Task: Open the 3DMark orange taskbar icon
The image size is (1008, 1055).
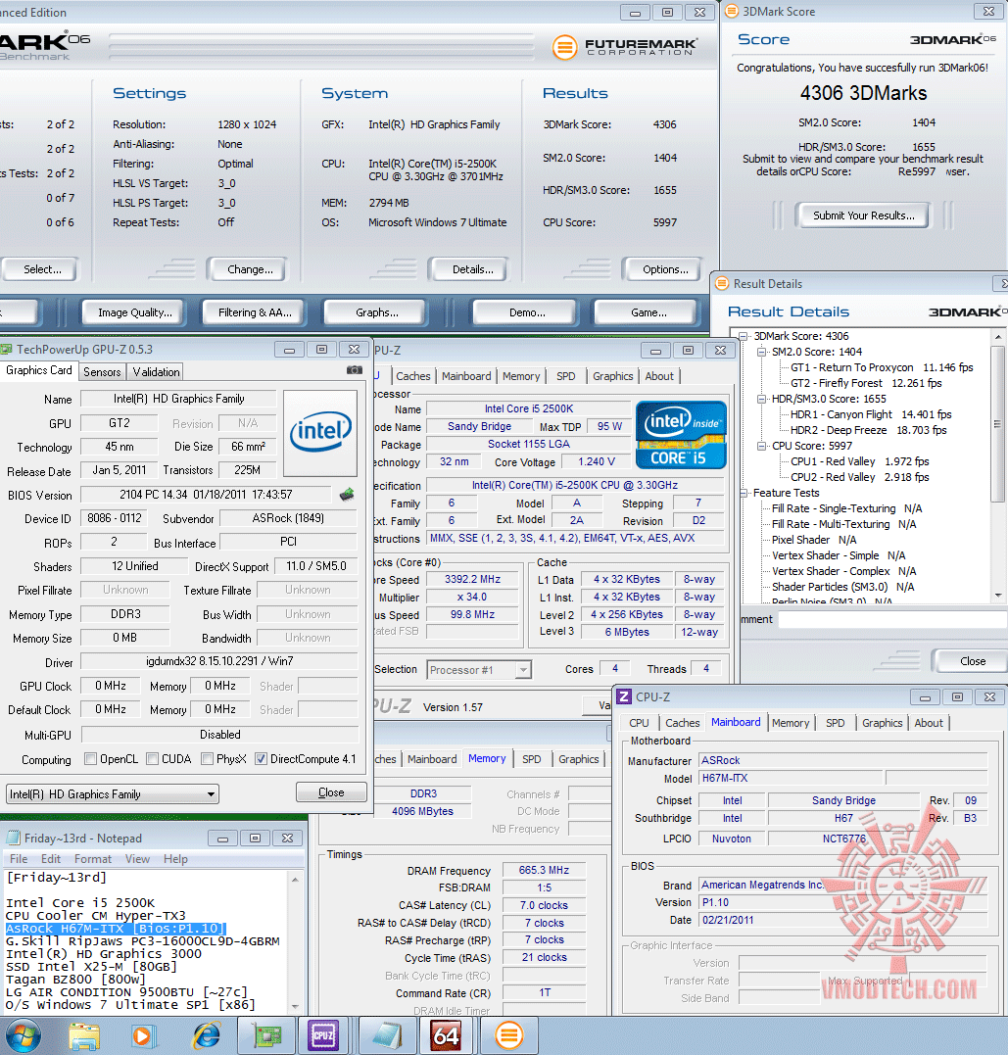Action: coord(508,1034)
